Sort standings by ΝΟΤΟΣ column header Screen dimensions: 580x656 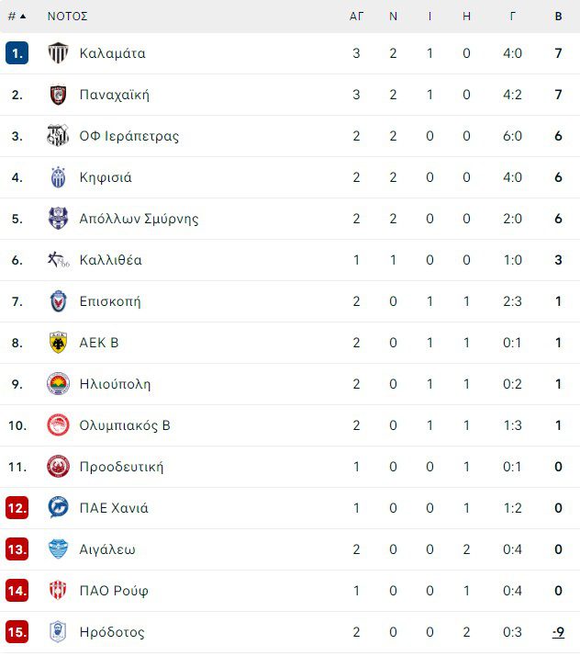67,17
